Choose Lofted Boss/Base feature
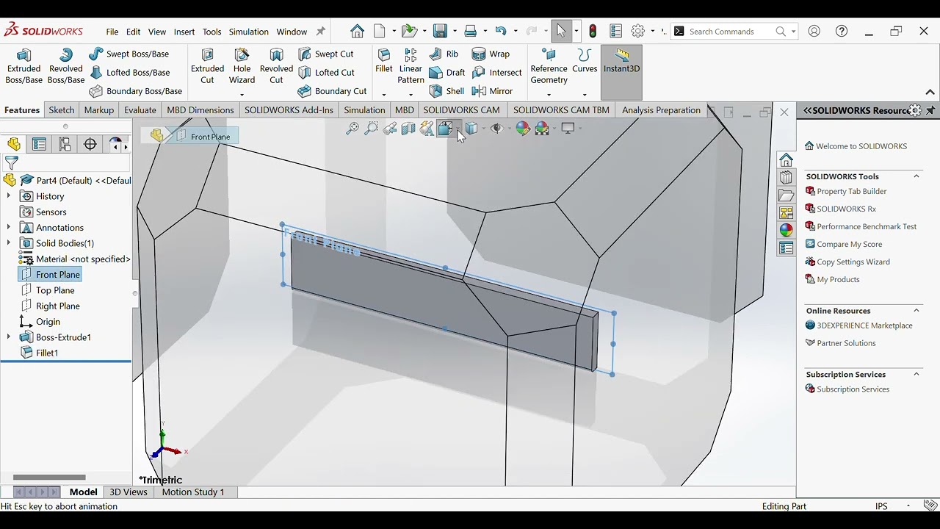The image size is (940, 529). pyautogui.click(x=129, y=73)
